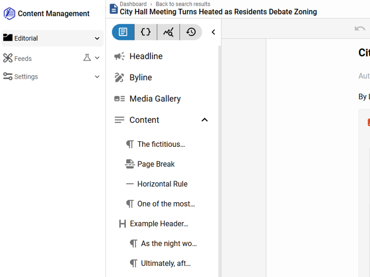
Task: Open the analytics search view icon
Action: click(168, 32)
